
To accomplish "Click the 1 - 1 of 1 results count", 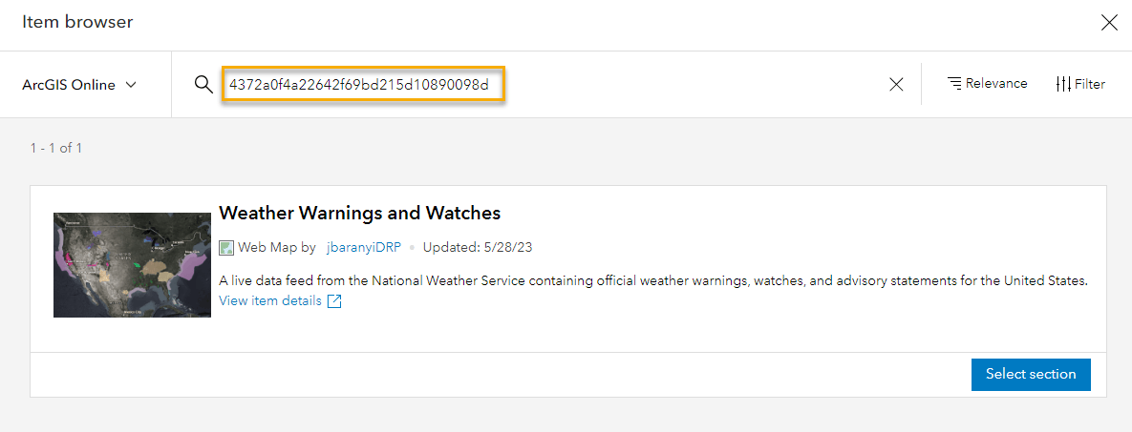I will pos(56,148).
